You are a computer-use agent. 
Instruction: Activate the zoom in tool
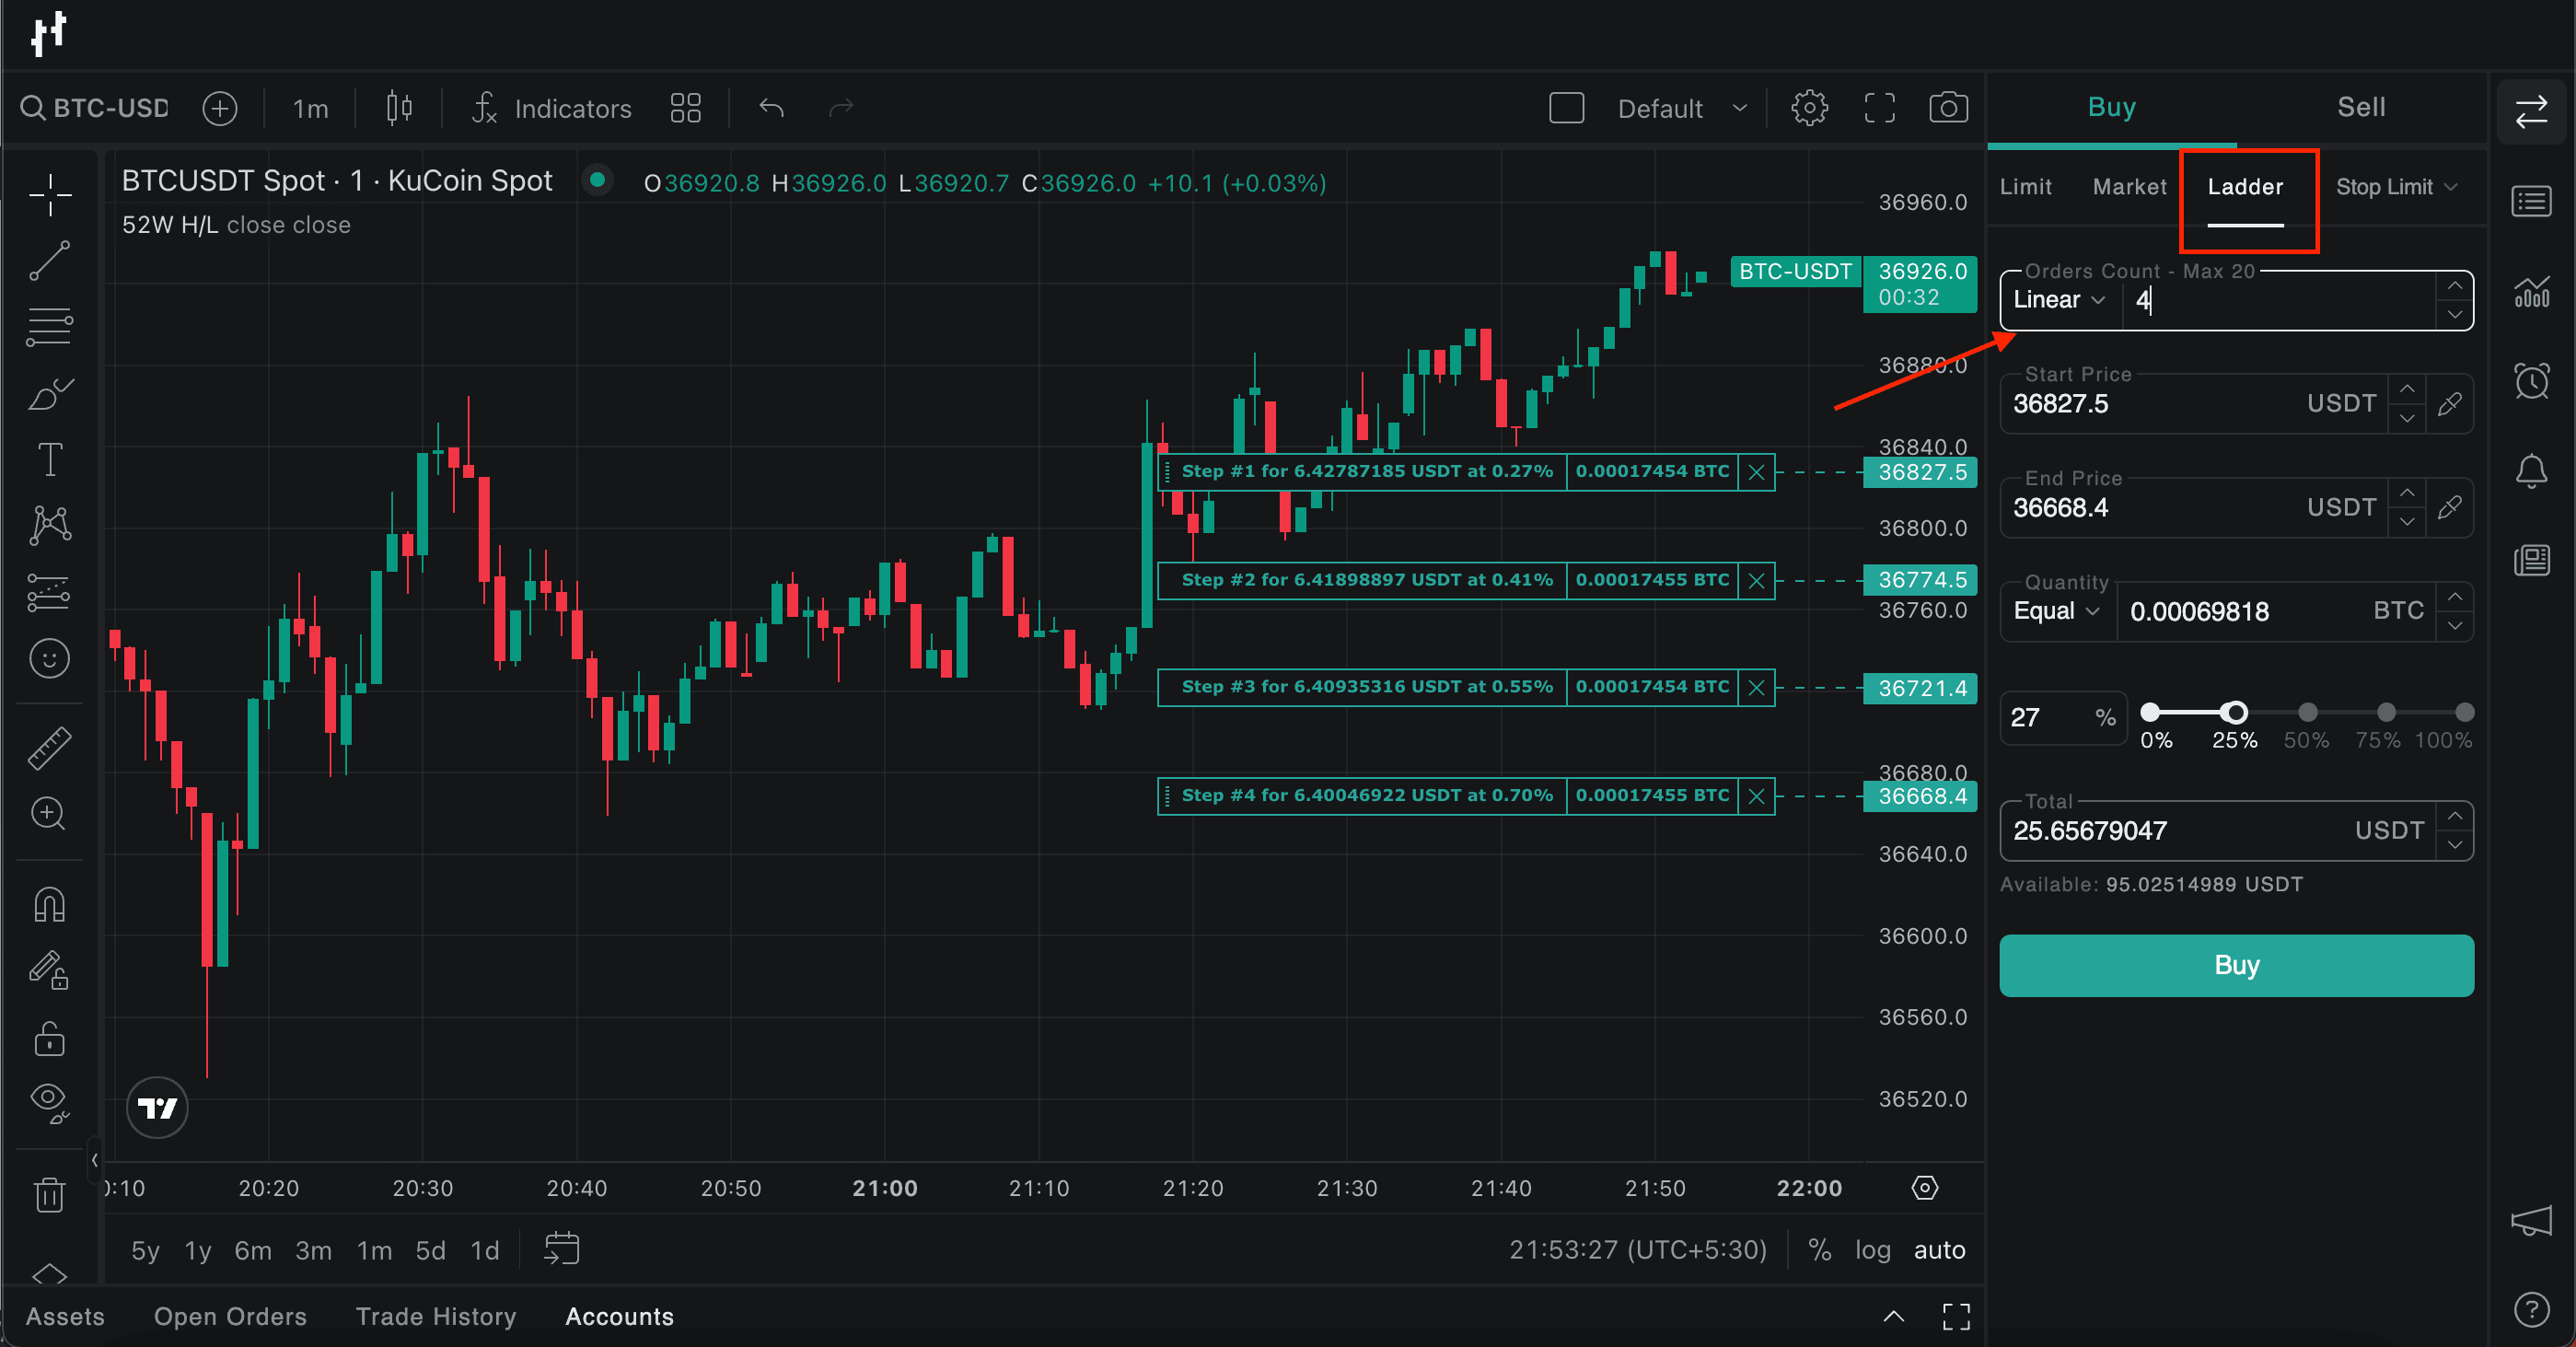(49, 813)
